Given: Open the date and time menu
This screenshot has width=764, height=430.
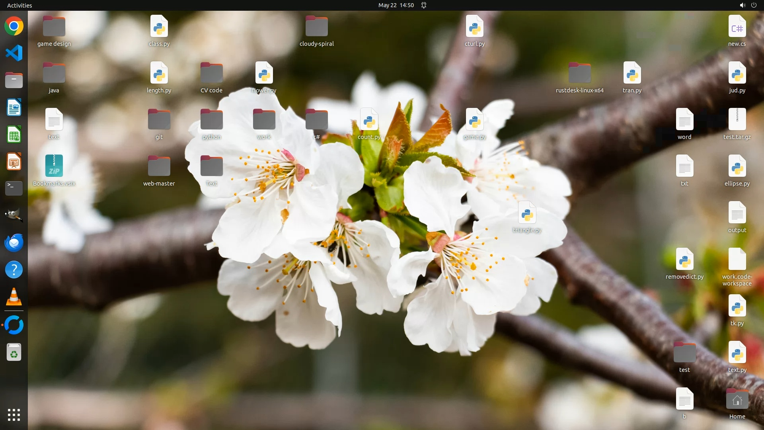Looking at the screenshot, I should point(396,5).
